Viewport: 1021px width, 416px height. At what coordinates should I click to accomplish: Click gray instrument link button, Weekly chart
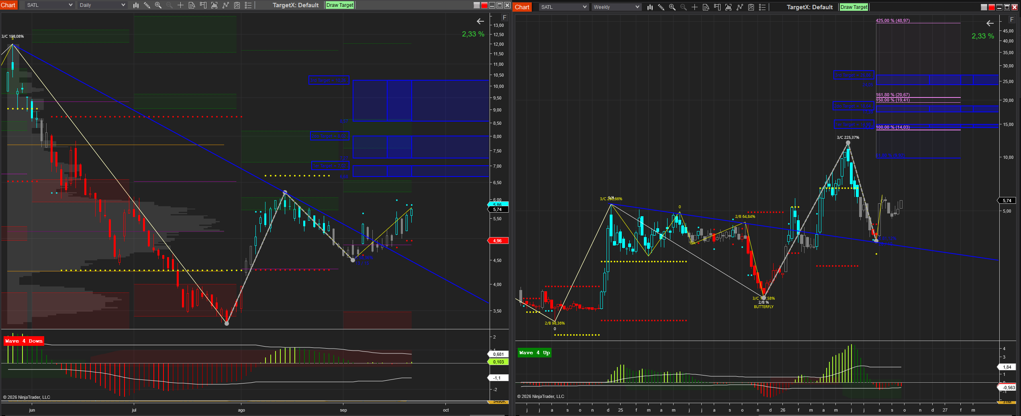[x=984, y=7]
